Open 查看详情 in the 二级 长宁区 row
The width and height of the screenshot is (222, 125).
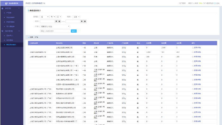(197, 75)
